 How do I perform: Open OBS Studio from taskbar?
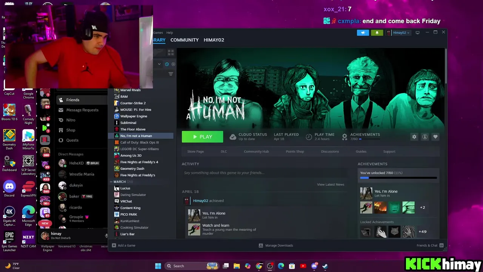[x=270, y=266]
